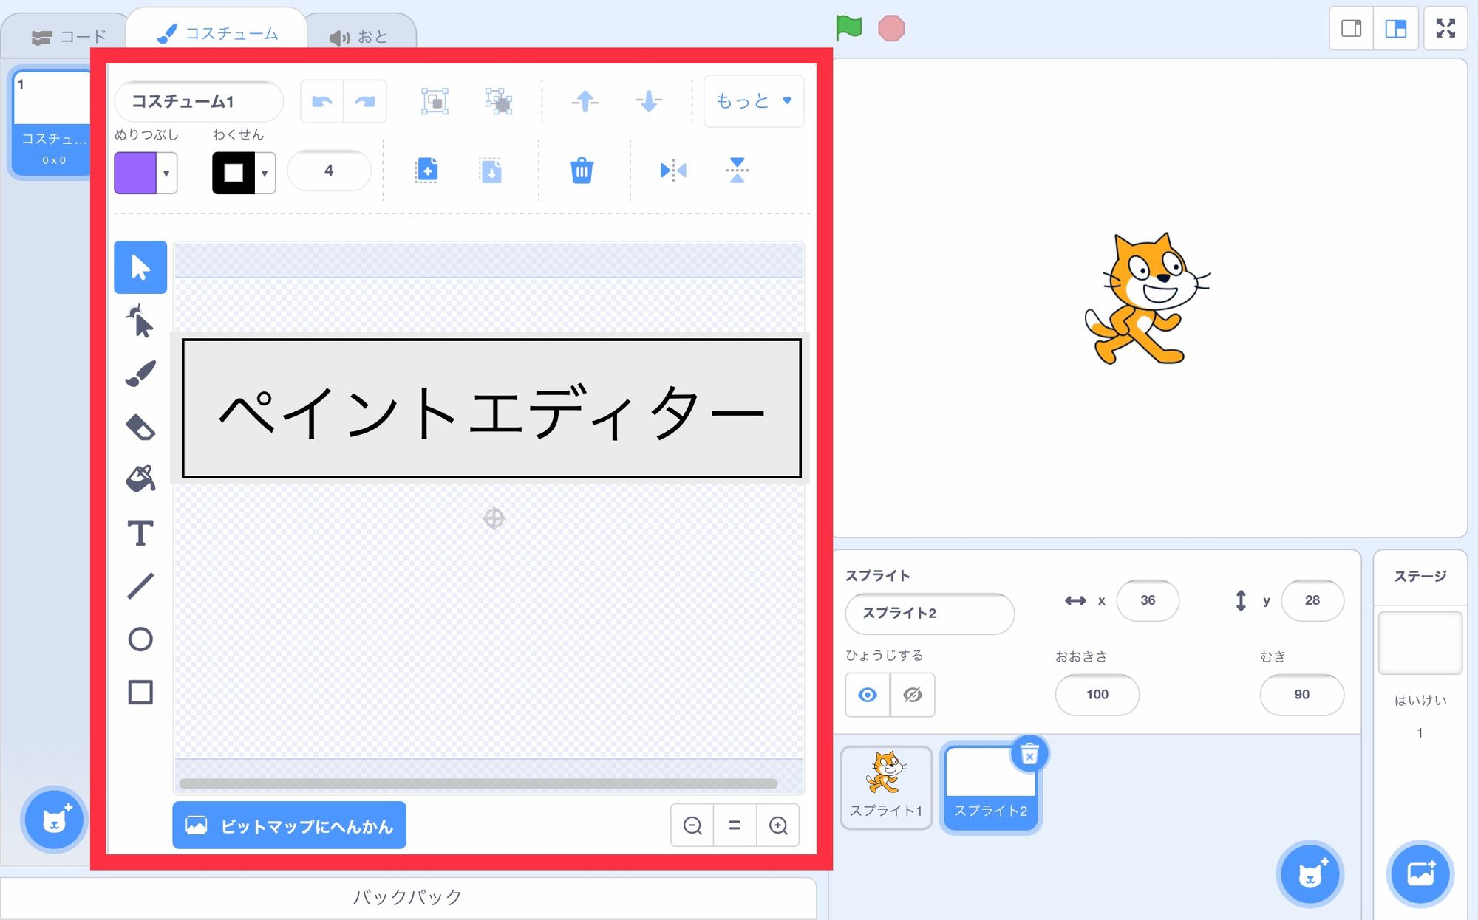The height and width of the screenshot is (920, 1478).
Task: Click the green flag
Action: click(x=848, y=29)
